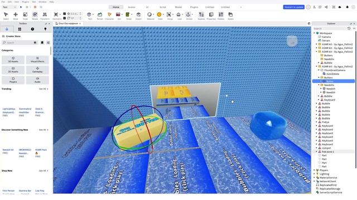The width and height of the screenshot is (357, 200).
Task: Click the bookmark icon beside Toolbox search
Action: (42, 43)
